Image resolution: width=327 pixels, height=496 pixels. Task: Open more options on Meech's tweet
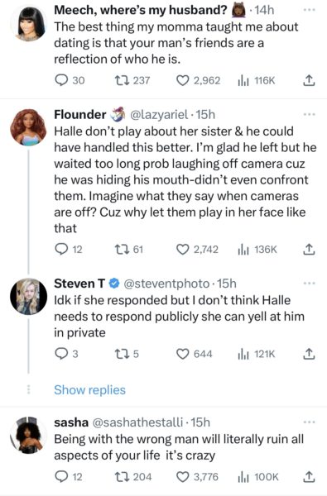pyautogui.click(x=310, y=10)
